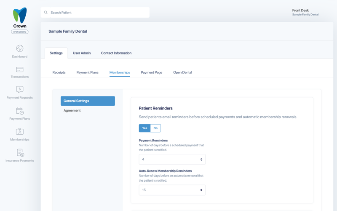
Task: Open Payment Reminders days dropdown
Action: pyautogui.click(x=172, y=159)
